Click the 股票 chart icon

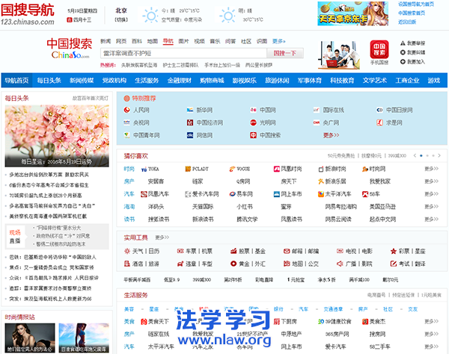pos(233,251)
